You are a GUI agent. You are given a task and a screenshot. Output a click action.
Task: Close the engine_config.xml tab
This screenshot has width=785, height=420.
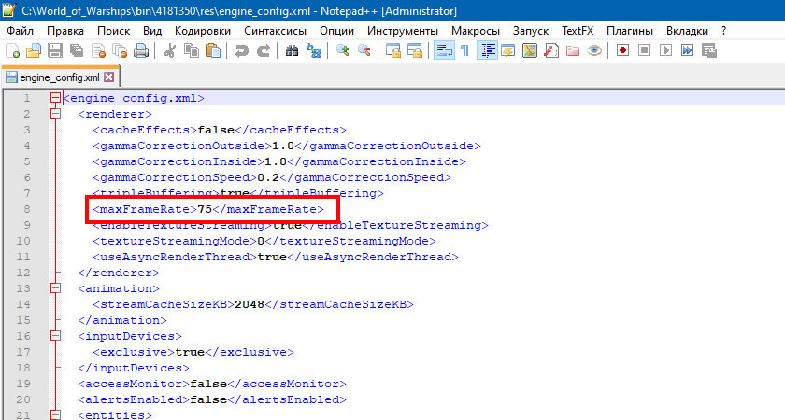108,77
